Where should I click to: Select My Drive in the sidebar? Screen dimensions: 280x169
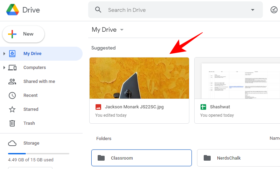coord(33,54)
